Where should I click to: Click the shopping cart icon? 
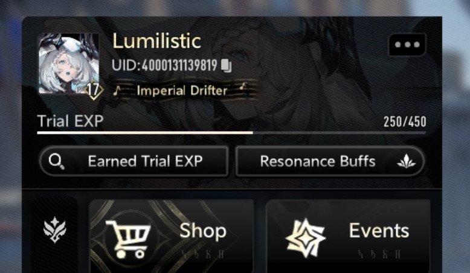click(x=129, y=239)
